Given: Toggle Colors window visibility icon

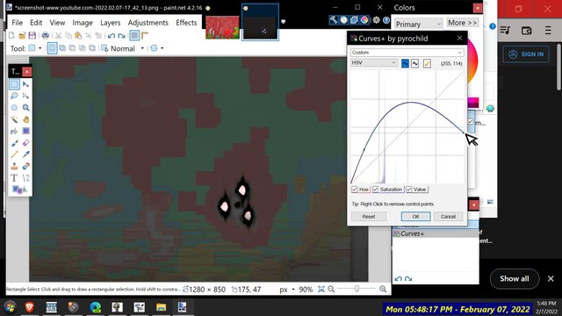Looking at the screenshot, I should (364, 20).
